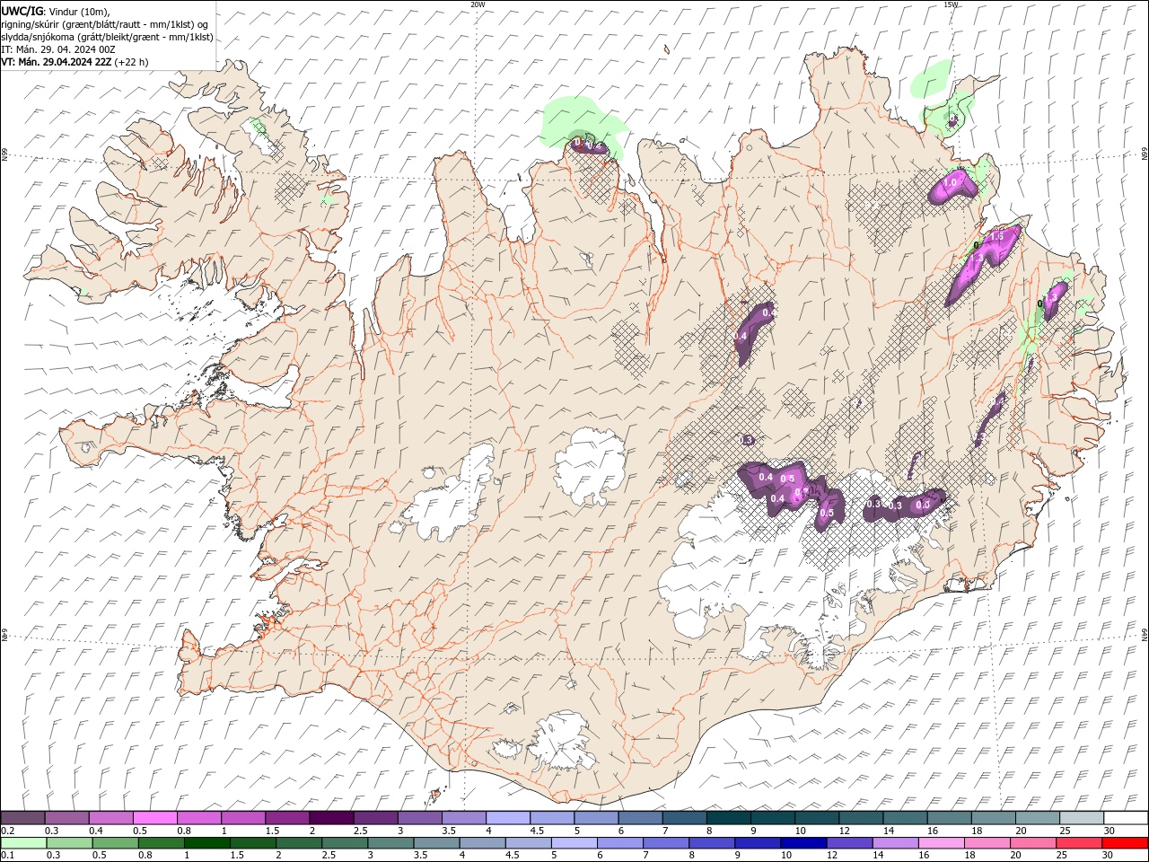Select the bright pink 0.5 swatch, upper legend row
The height and width of the screenshot is (862, 1149).
[154, 818]
